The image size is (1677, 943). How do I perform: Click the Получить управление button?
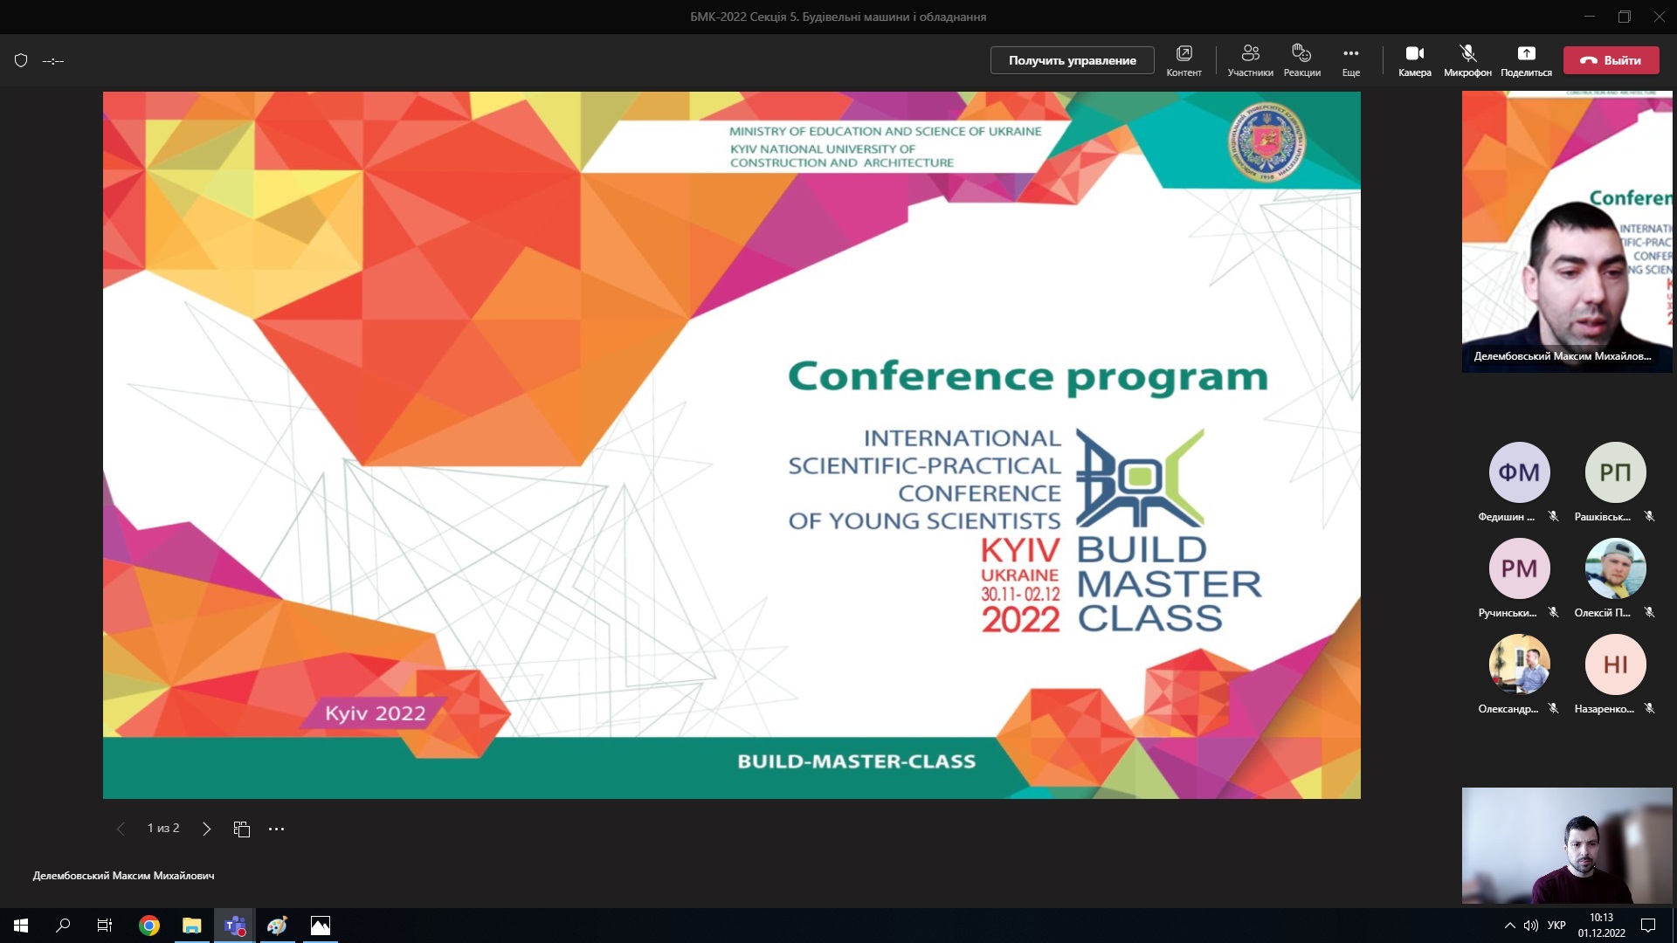point(1072,60)
